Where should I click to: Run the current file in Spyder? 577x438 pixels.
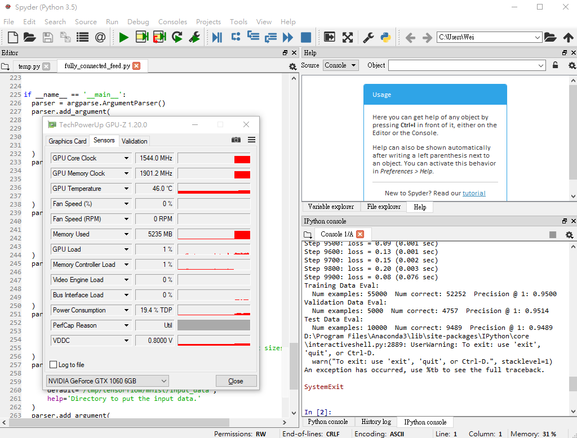123,37
